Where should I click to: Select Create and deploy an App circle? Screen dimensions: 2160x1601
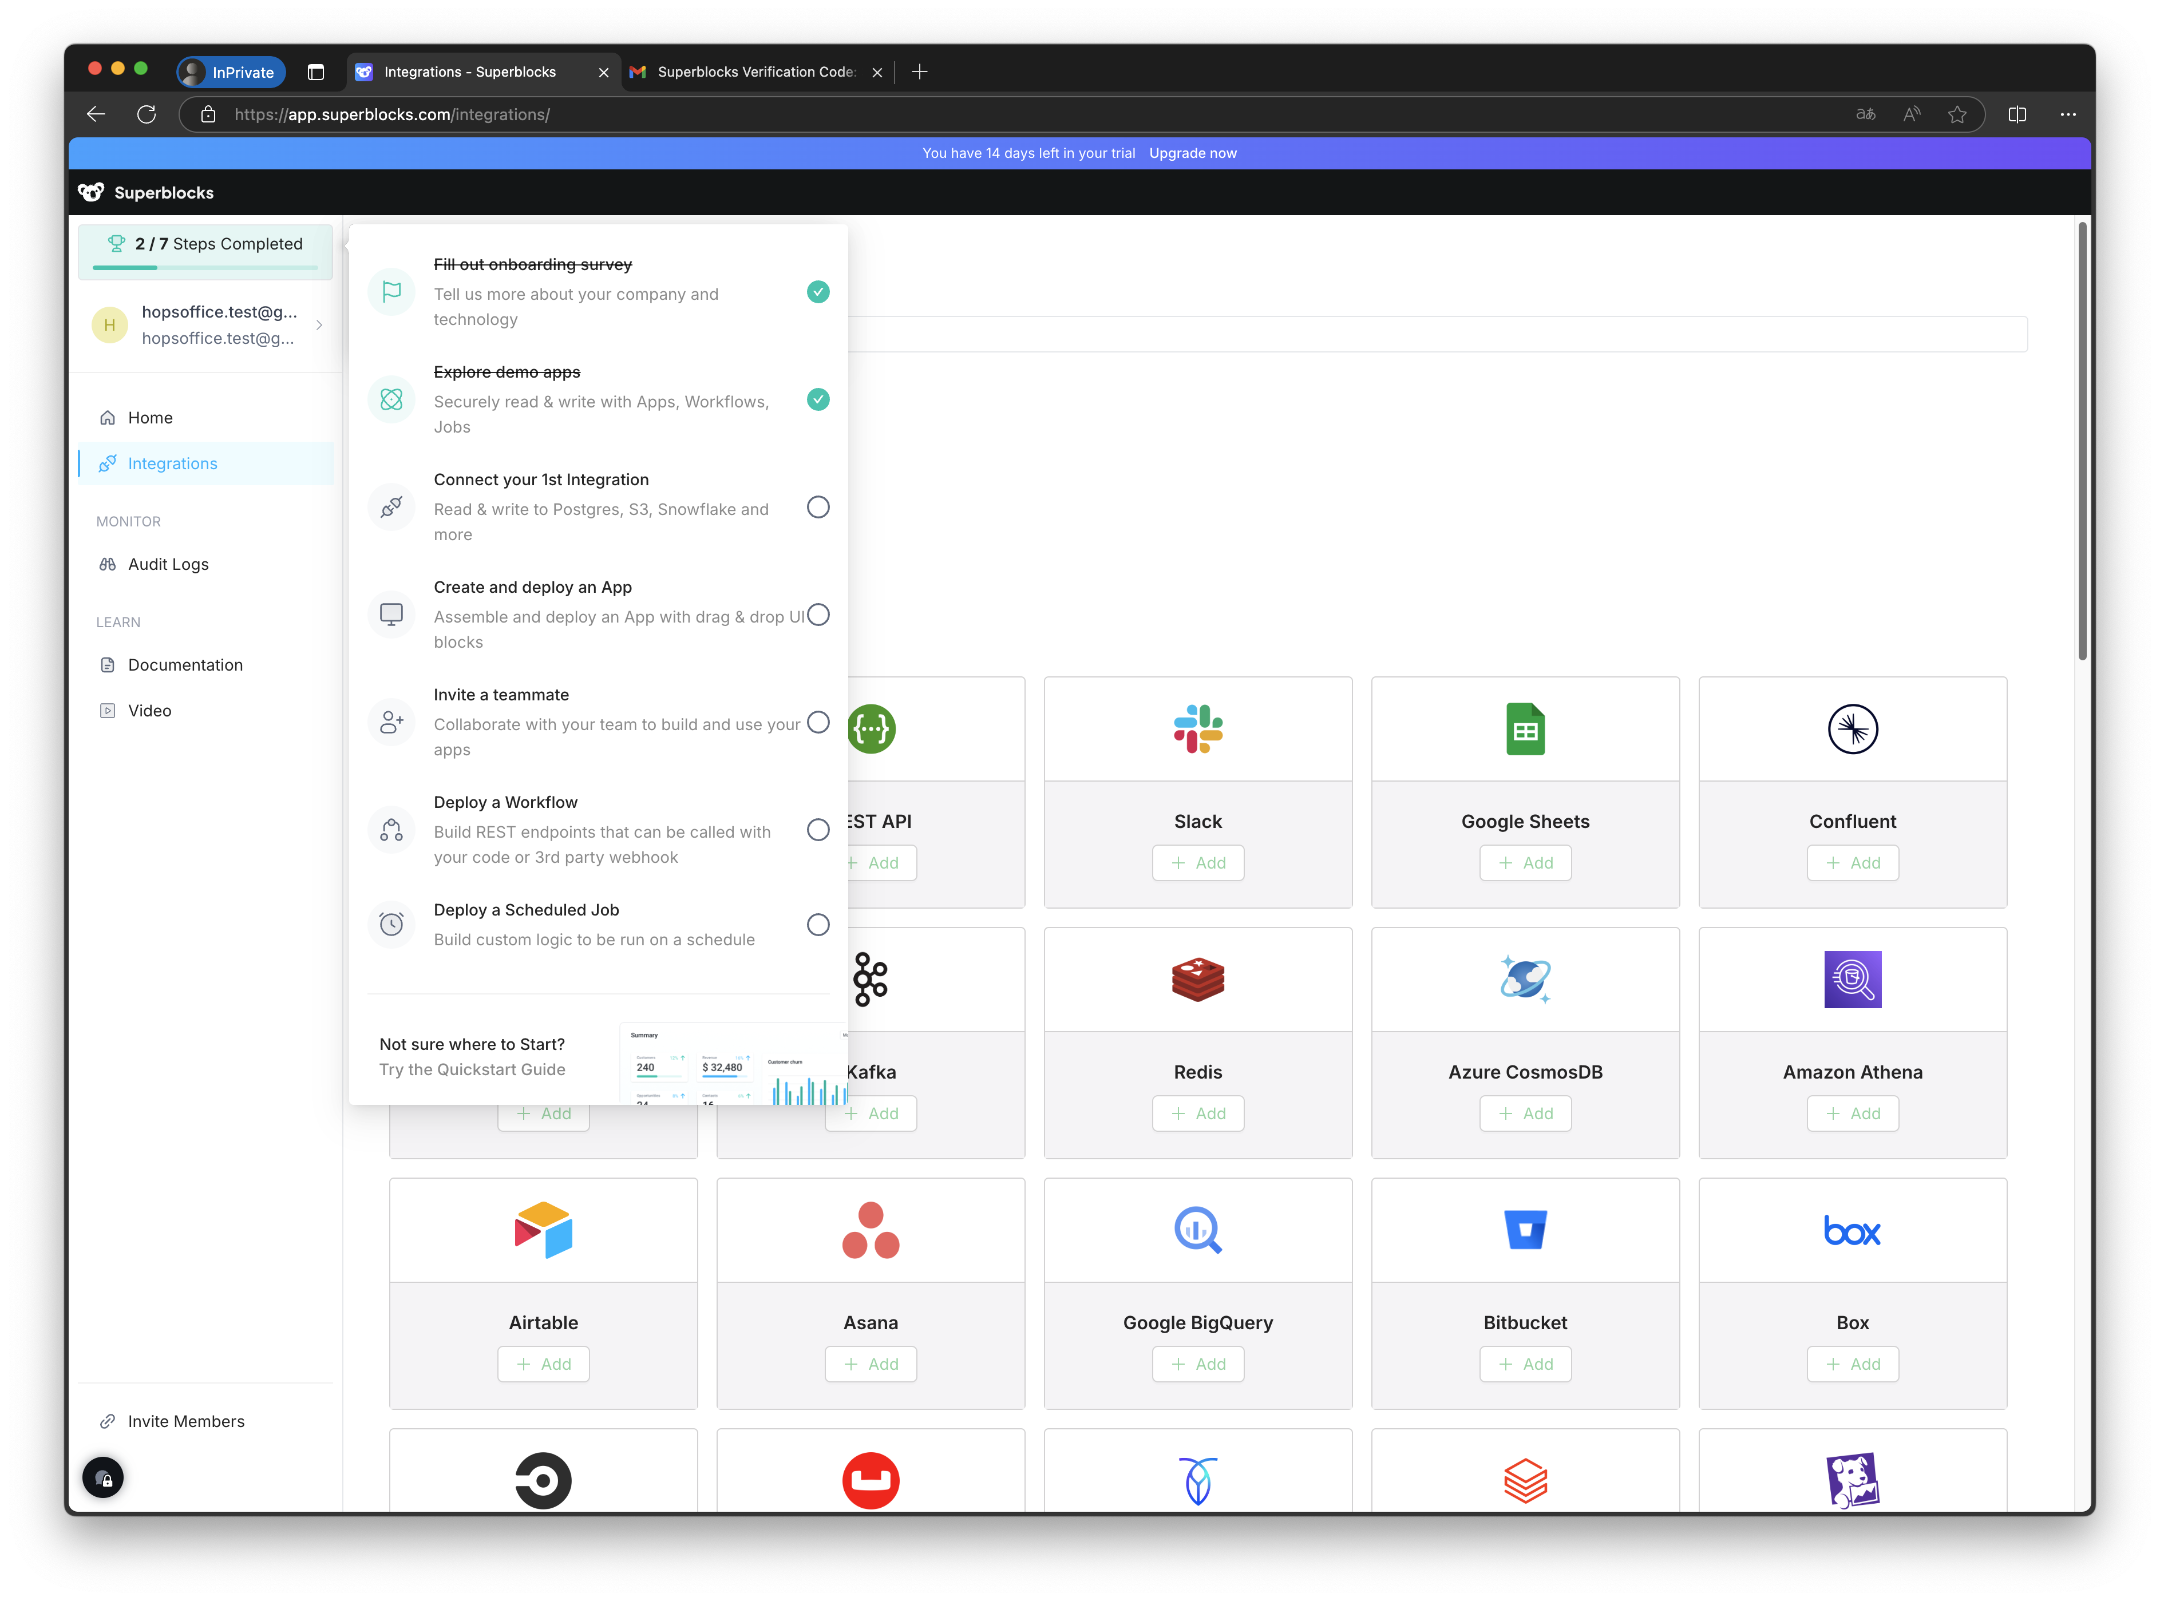pyautogui.click(x=818, y=615)
